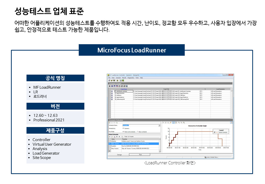Toggle checkbox for 02_agentstatusinfo script
Viewport: 265px width, 184px height.
coord(112,93)
